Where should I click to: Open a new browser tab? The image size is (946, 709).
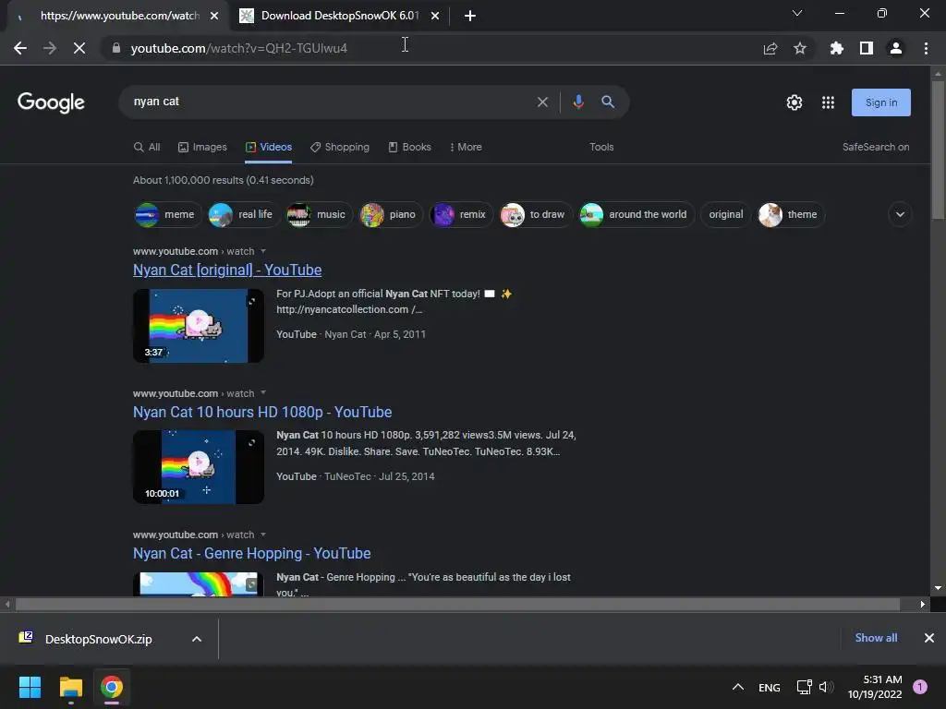470,16
